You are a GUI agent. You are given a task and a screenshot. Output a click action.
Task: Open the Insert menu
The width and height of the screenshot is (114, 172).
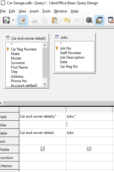pyautogui.click(x=34, y=11)
